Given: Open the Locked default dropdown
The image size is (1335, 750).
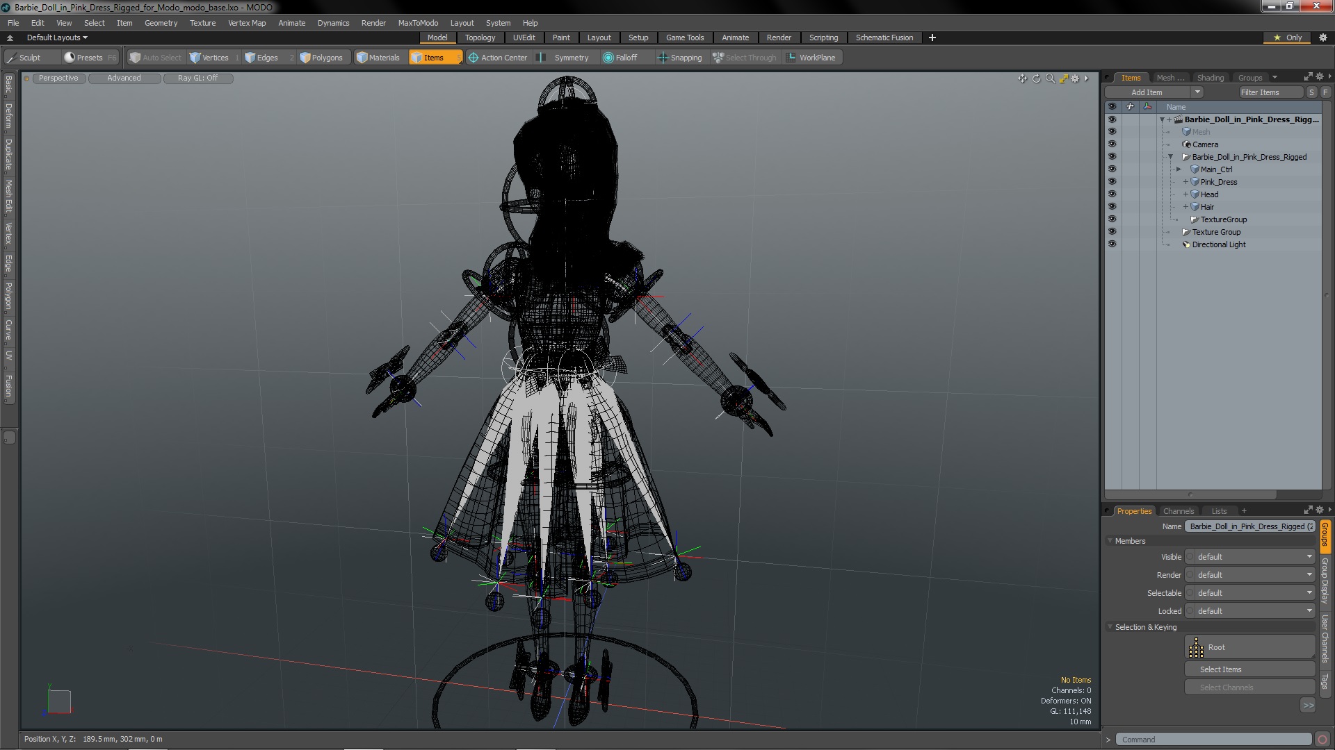Looking at the screenshot, I should [x=1249, y=611].
